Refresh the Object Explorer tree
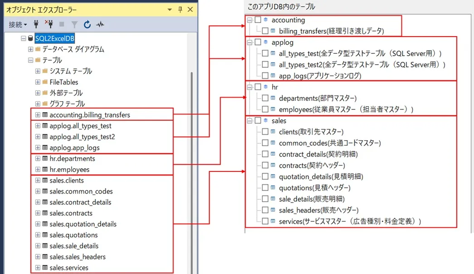Image resolution: width=474 pixels, height=274 pixels. coord(87,24)
